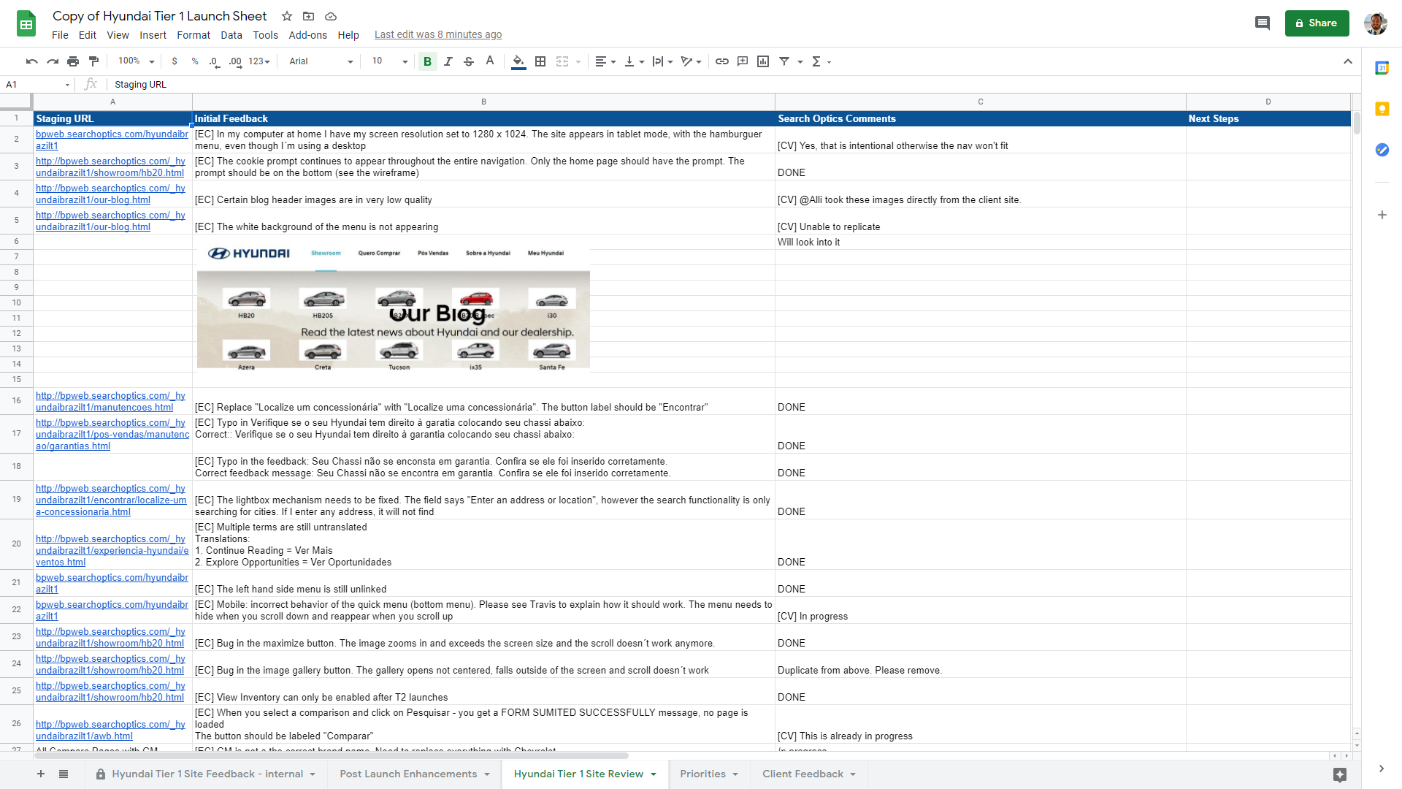Screen dimensions: 1402x789
Task: Click the cell name box A1
Action: (37, 85)
